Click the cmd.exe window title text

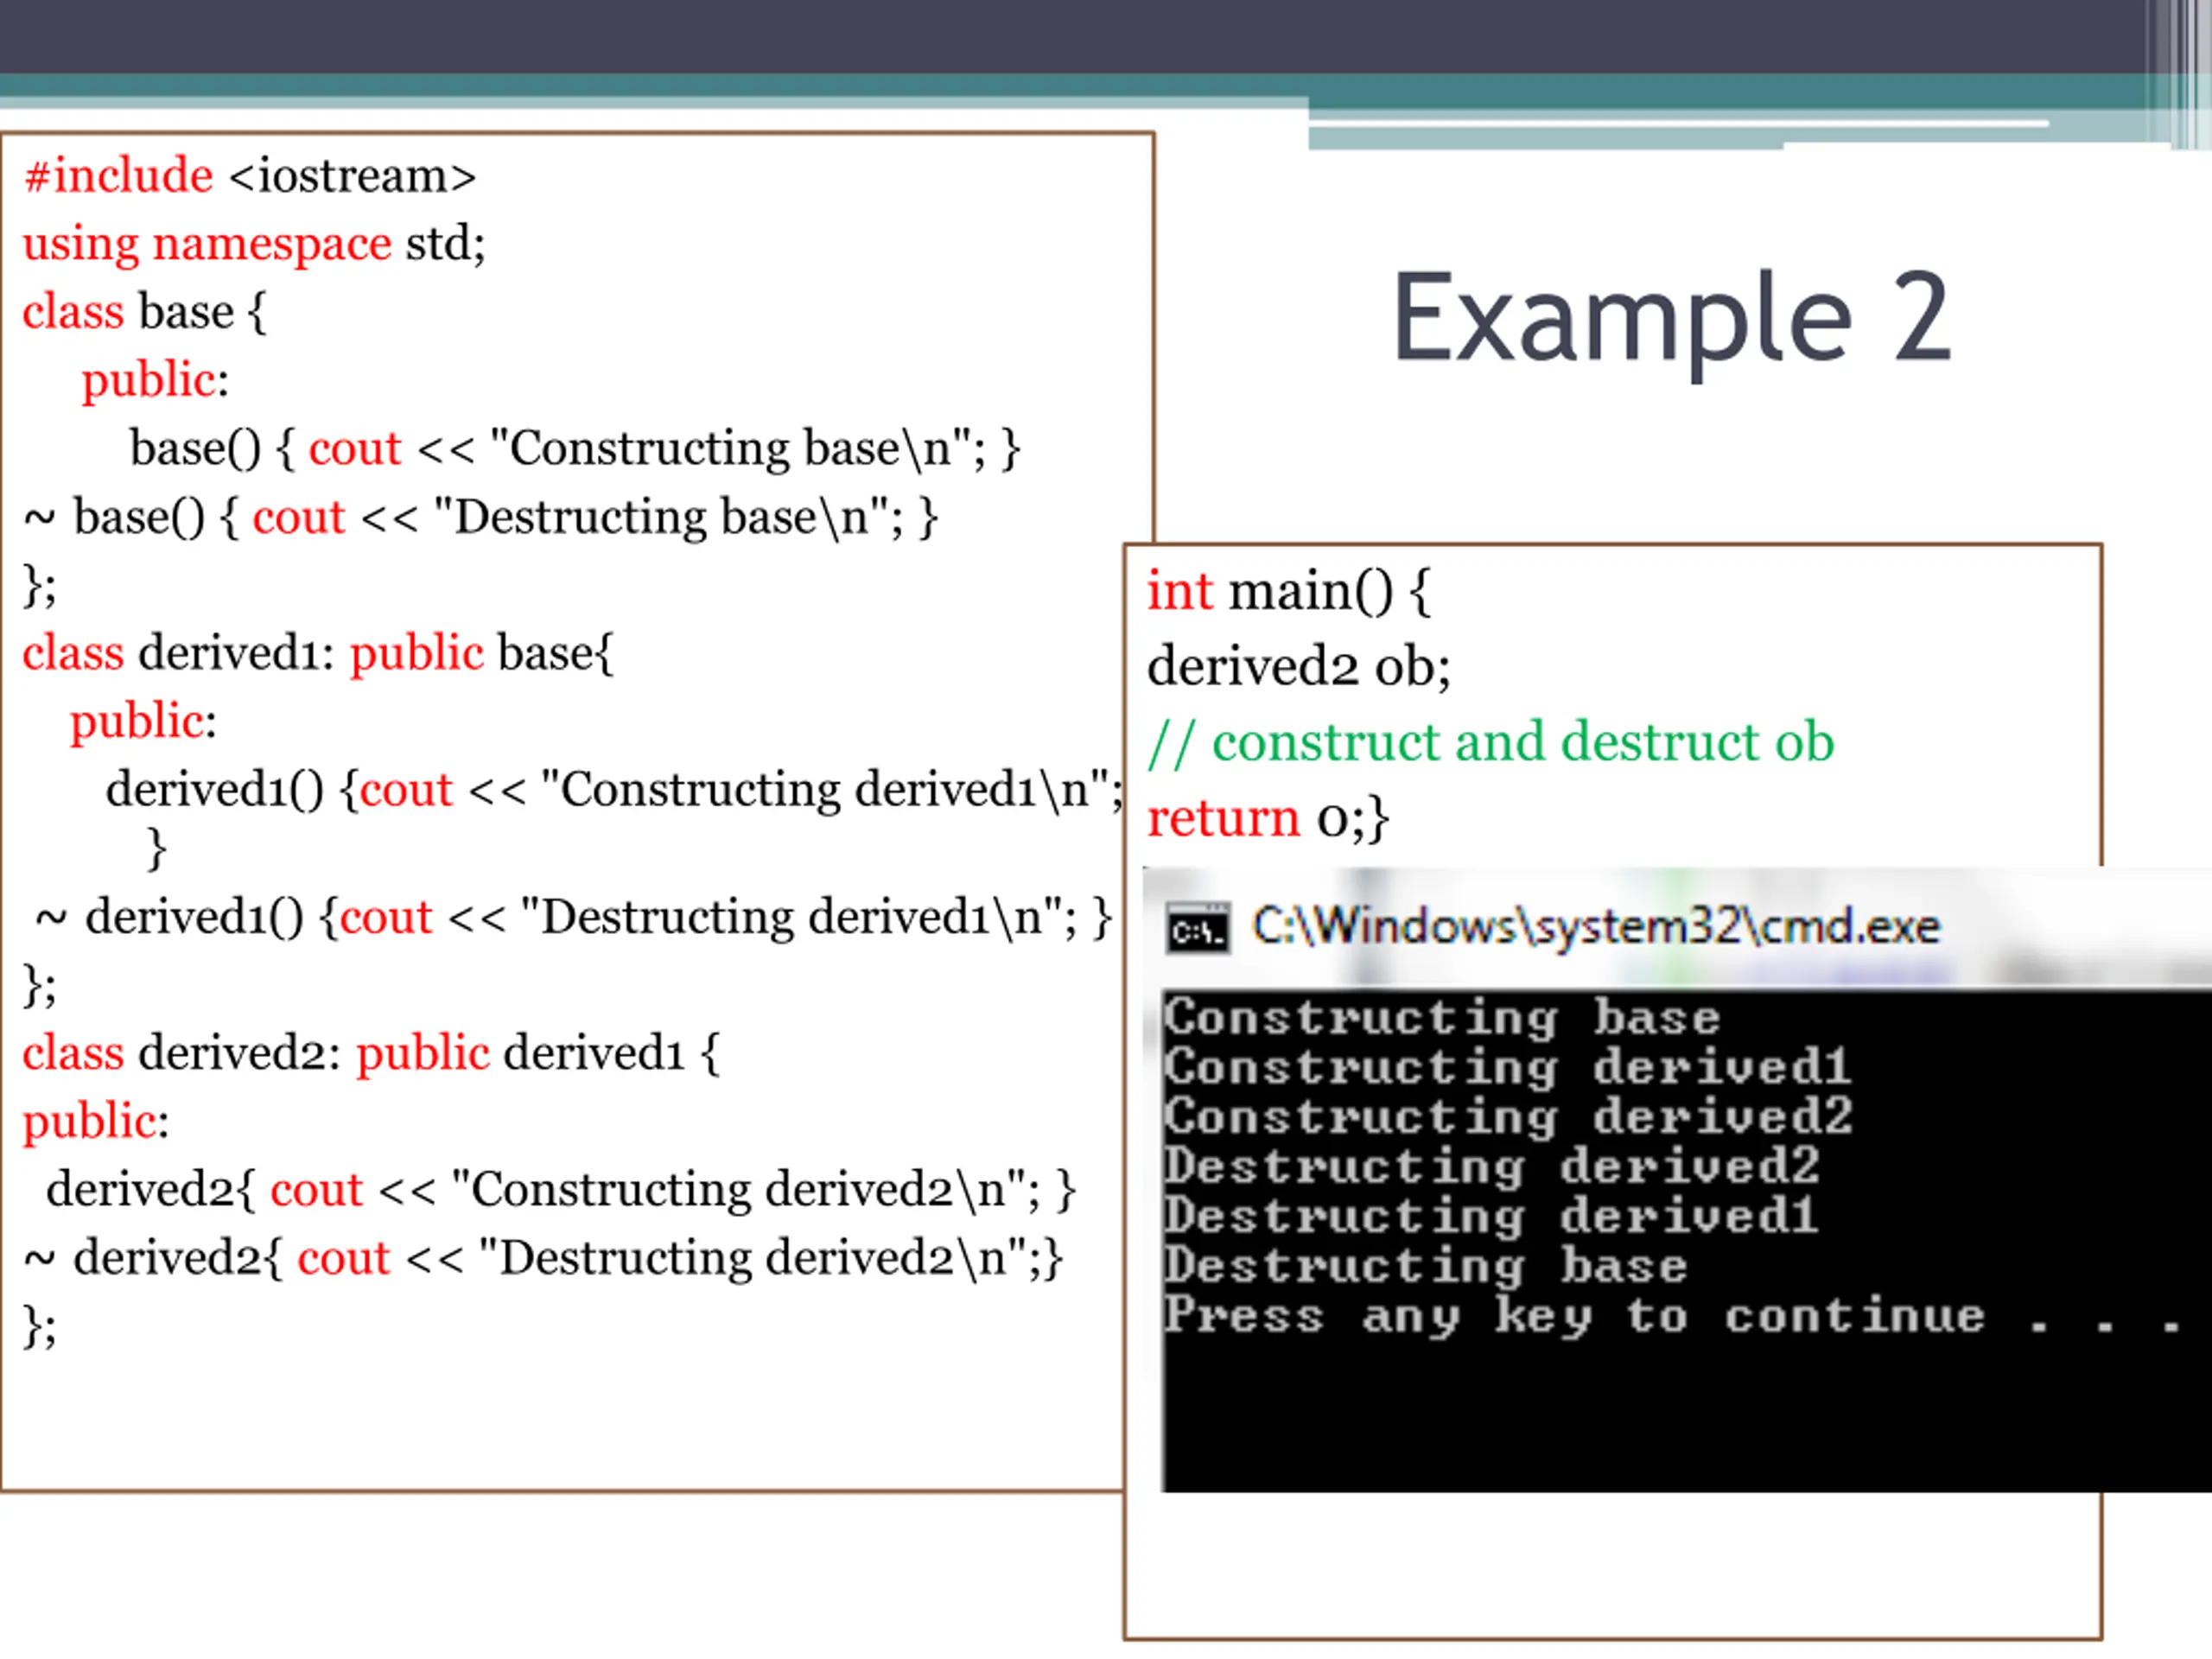(x=1596, y=926)
